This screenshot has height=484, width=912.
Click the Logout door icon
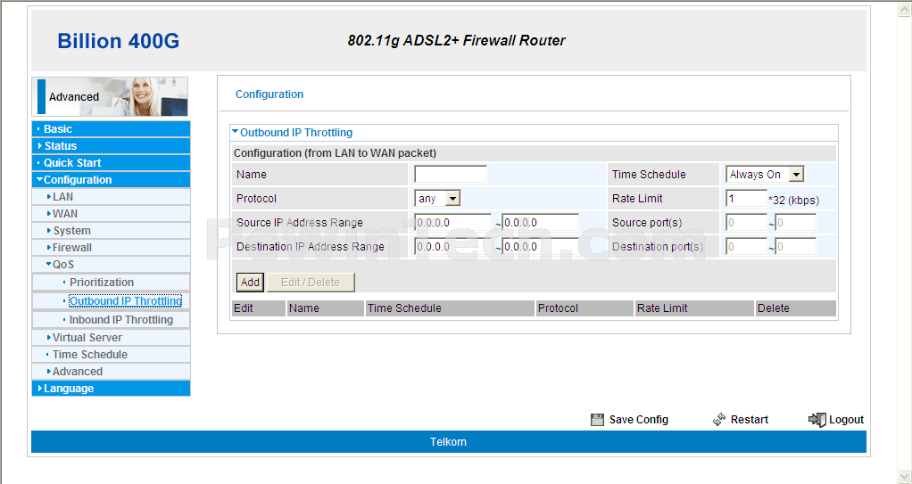pos(817,420)
